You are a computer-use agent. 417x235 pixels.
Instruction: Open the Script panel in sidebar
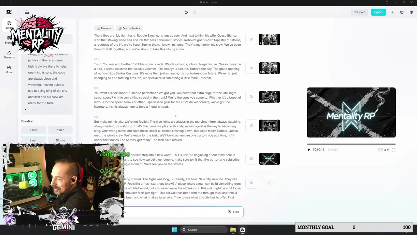tap(9, 25)
